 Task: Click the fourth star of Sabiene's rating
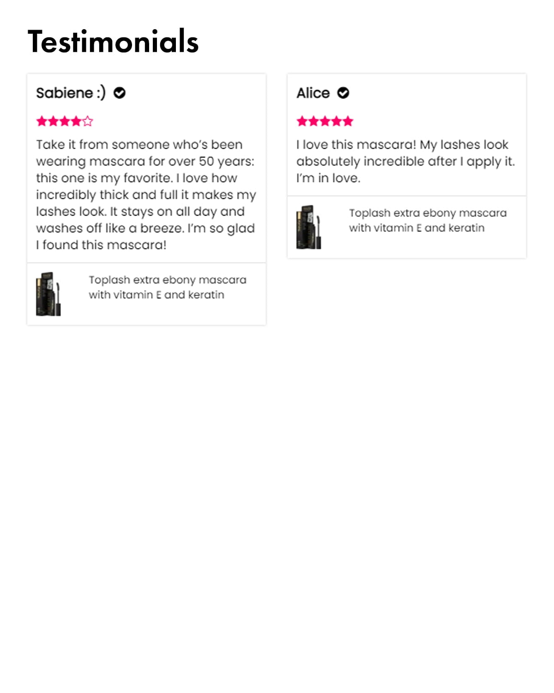click(x=76, y=122)
